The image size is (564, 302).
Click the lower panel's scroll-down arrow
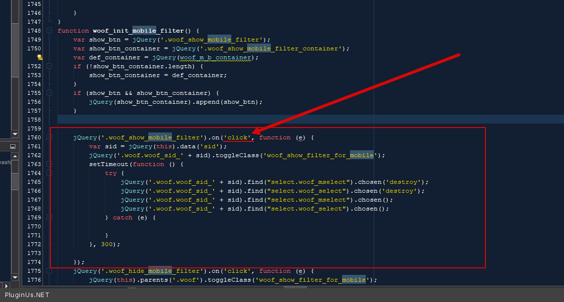[x=15, y=276]
